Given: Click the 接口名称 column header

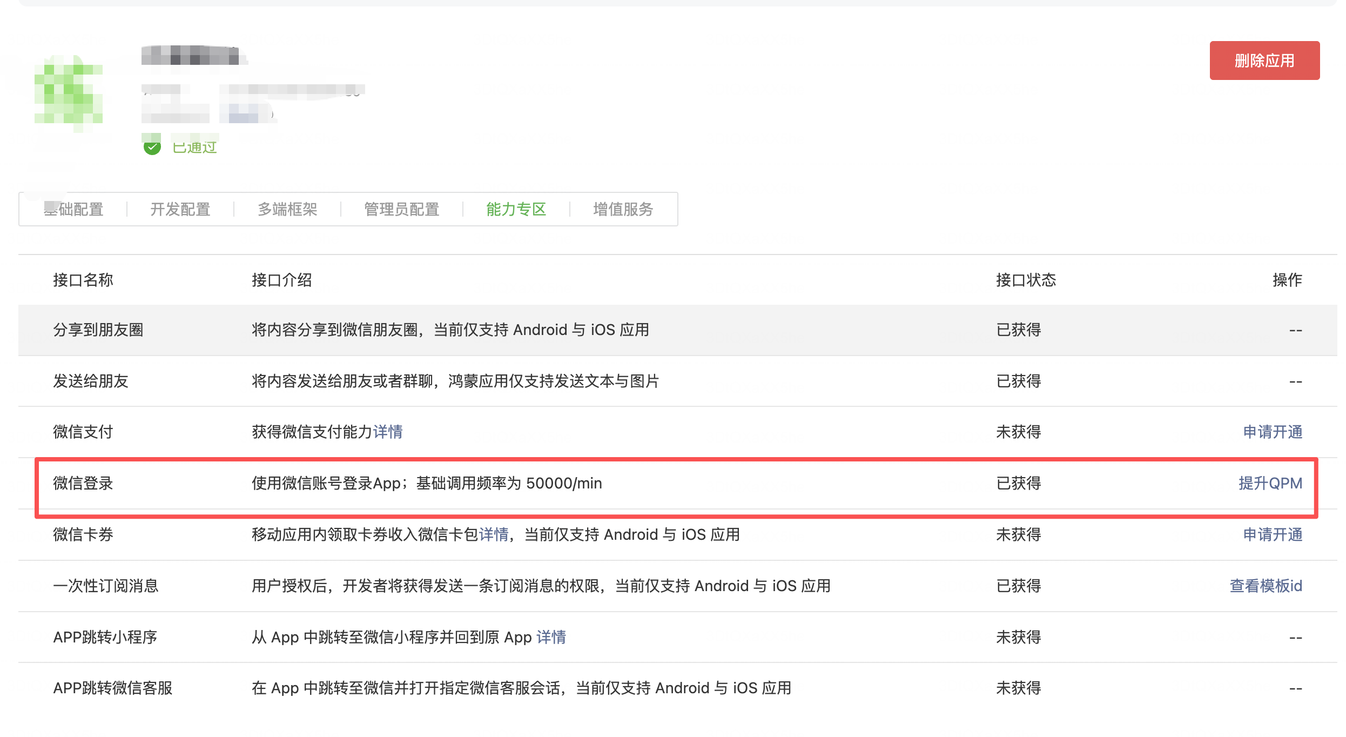Looking at the screenshot, I should [83, 280].
